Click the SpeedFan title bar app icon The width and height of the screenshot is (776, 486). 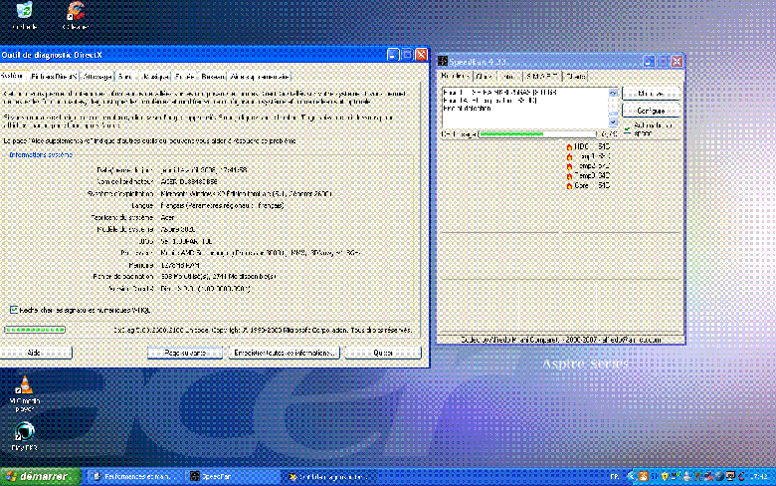443,62
